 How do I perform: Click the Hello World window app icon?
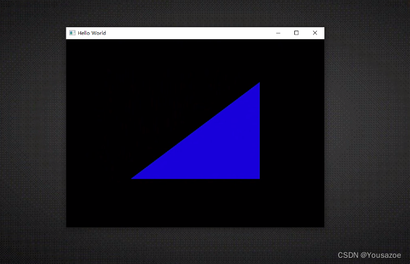coord(72,33)
